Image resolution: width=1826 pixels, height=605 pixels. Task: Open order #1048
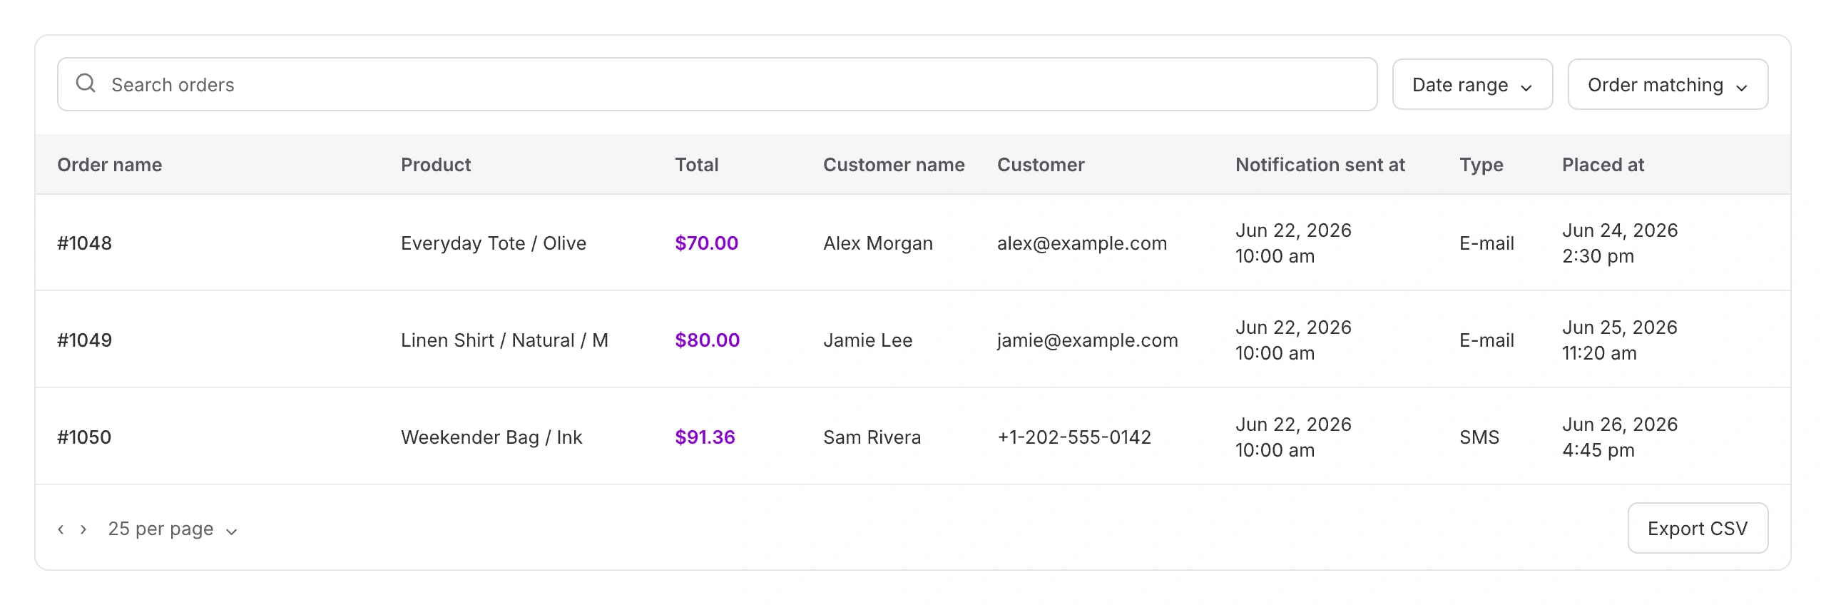[x=85, y=243]
